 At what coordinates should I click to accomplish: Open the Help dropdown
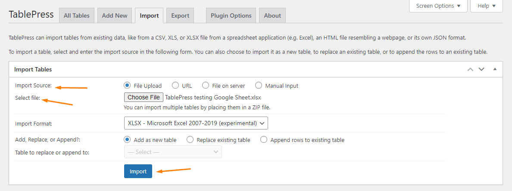pos(487,6)
